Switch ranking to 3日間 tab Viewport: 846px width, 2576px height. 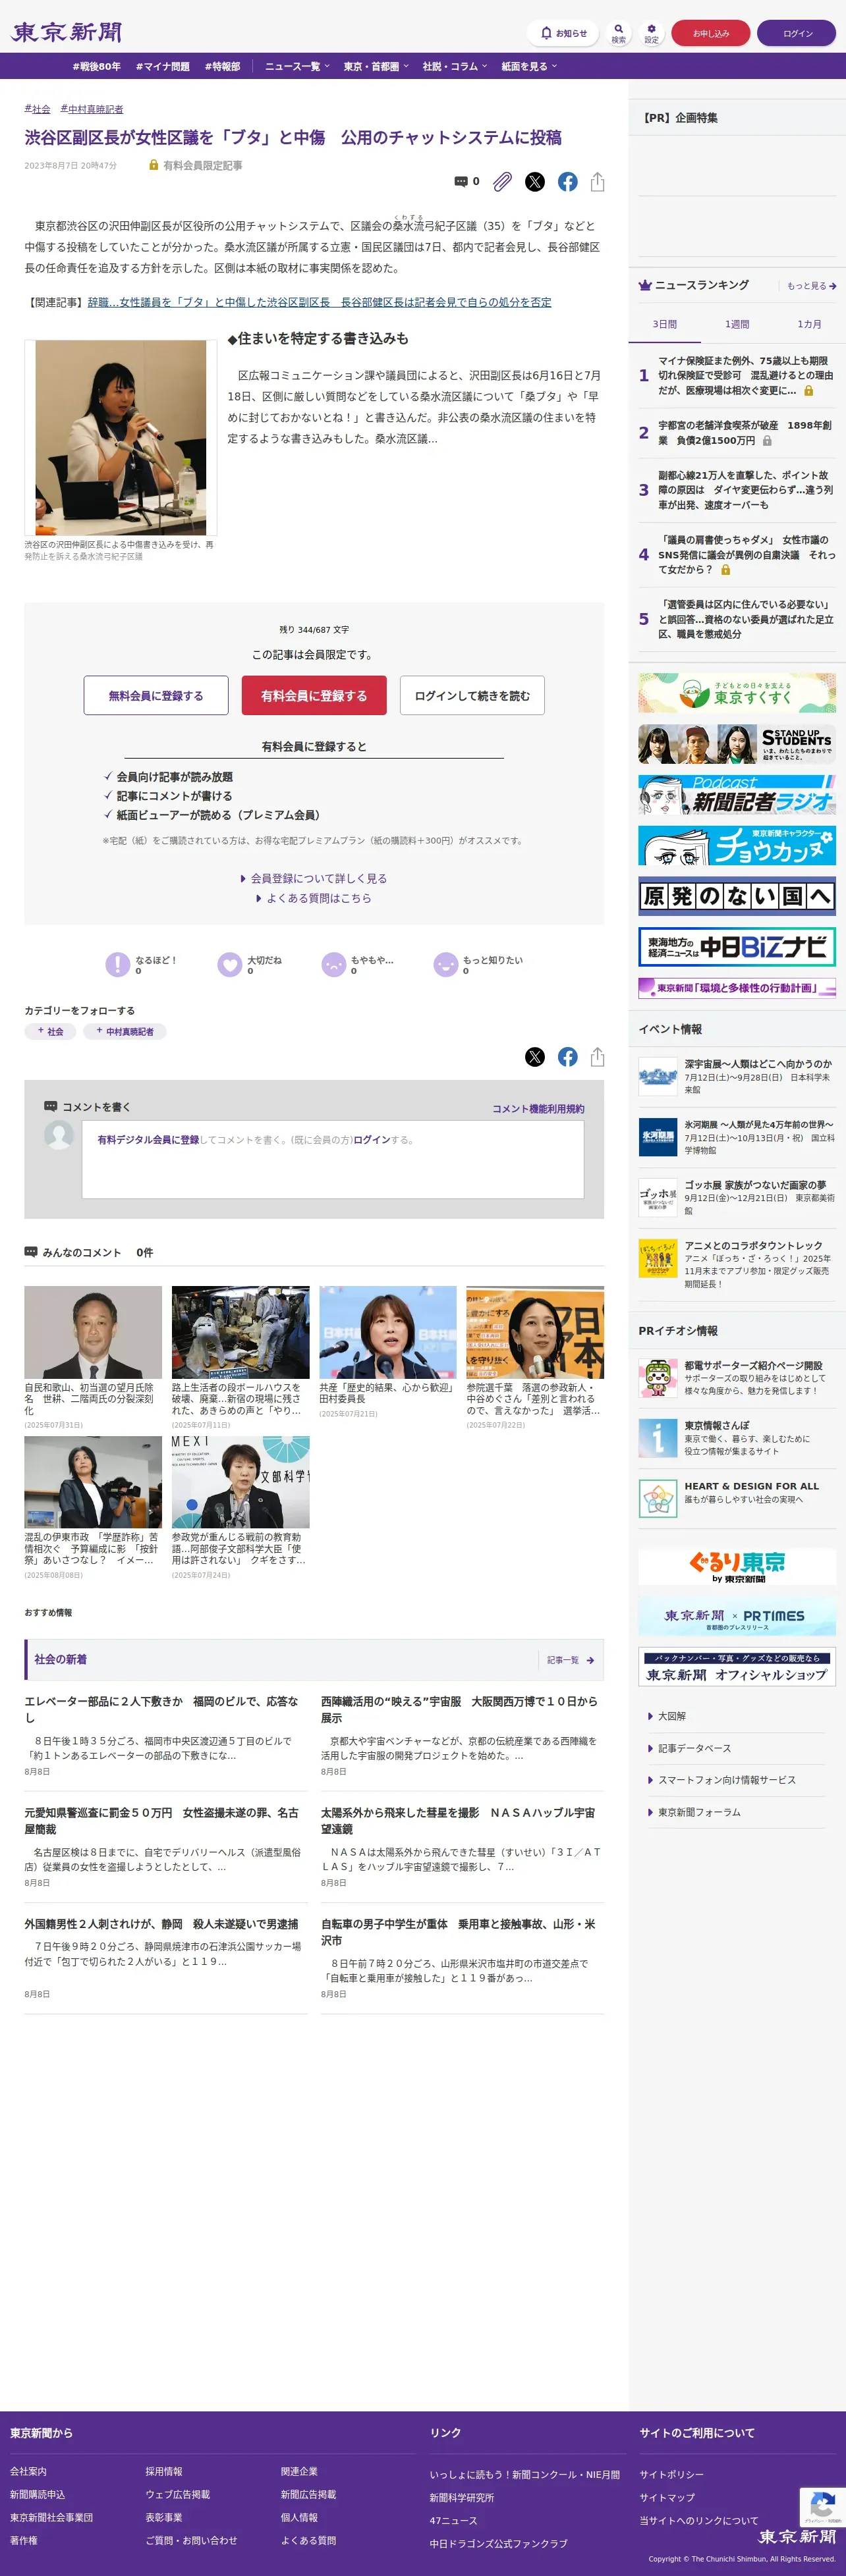click(665, 324)
